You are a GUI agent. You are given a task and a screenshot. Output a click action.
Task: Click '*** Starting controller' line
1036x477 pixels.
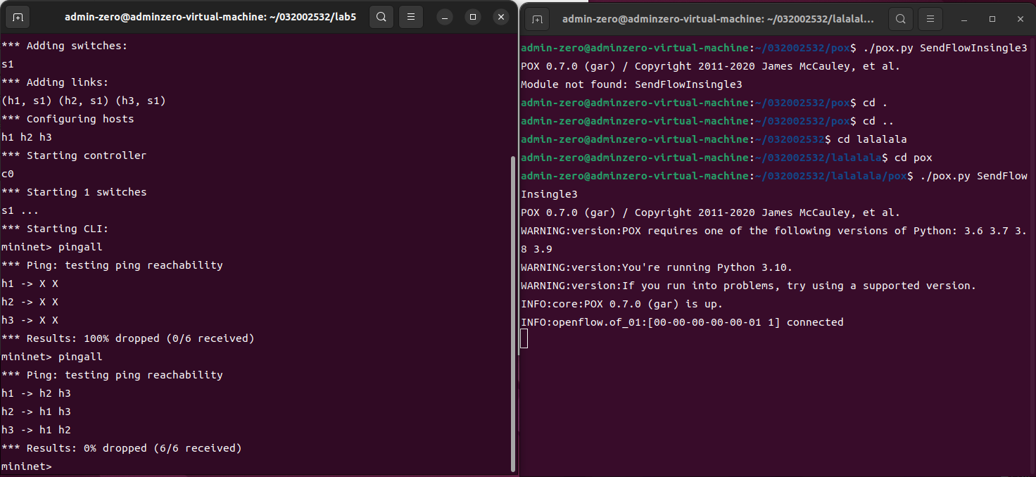[74, 155]
